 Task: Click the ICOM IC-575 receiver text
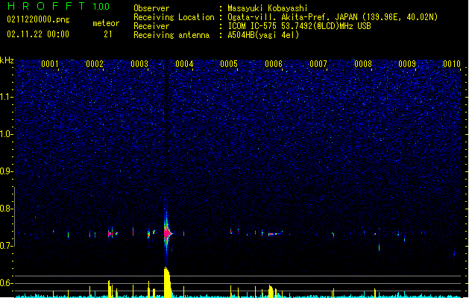(299, 26)
